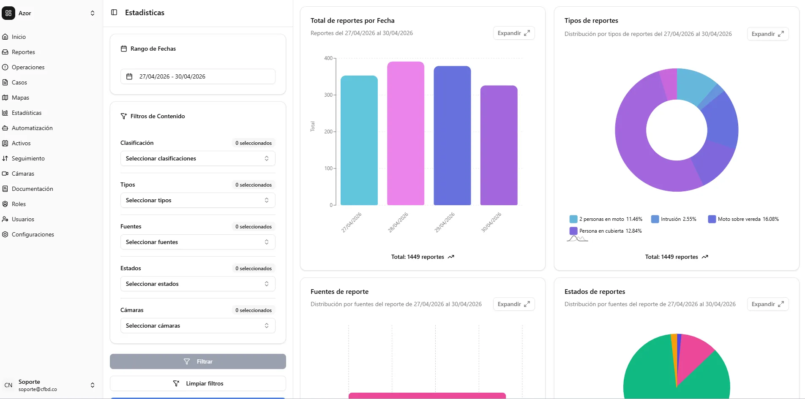Screen dimensions: 805x399
Task: Click the date range field 27/04/2026 - 30/04/2026
Action: (198, 76)
